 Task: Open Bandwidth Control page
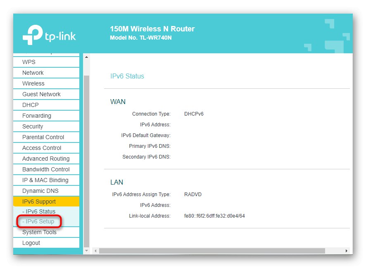[46, 169]
